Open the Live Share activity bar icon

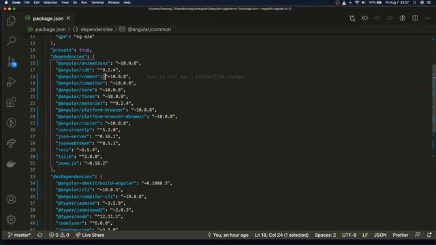coord(11,144)
